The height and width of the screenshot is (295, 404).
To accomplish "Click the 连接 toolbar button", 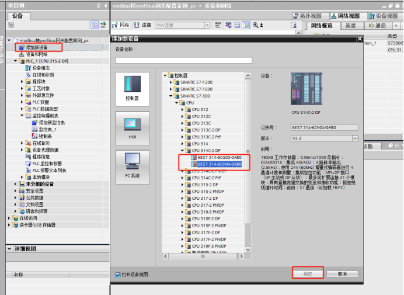I will 143,25.
